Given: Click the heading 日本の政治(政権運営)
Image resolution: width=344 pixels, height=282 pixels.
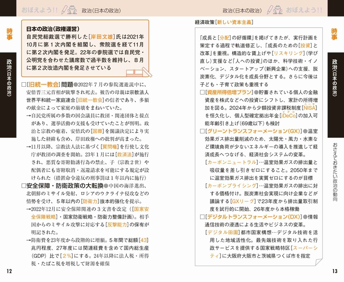Looking at the screenshot, I should pos(53,29).
